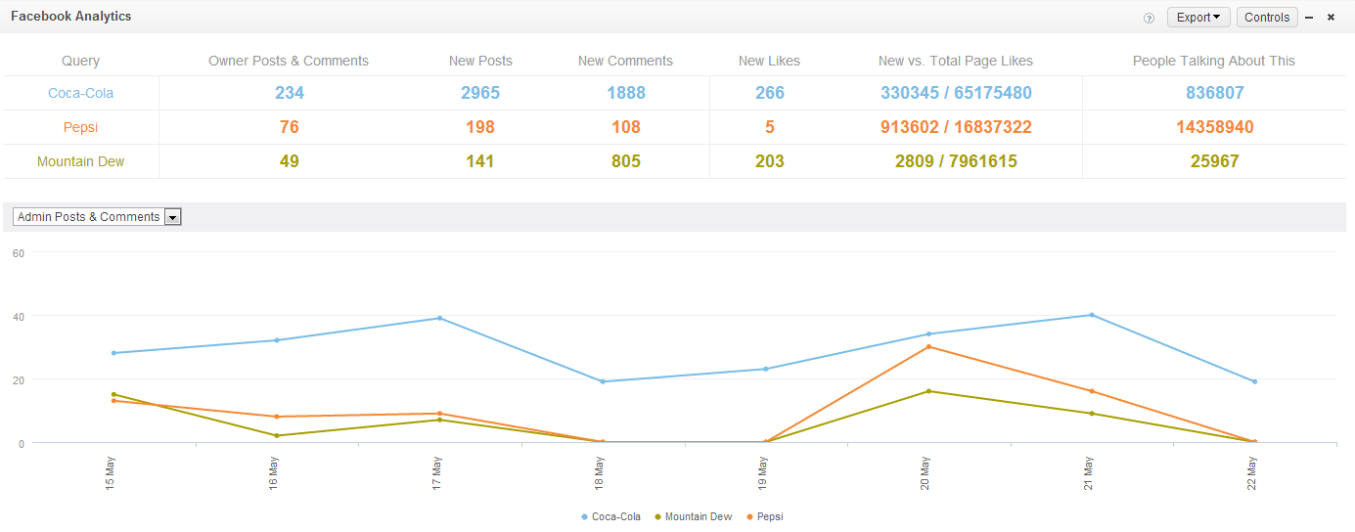
Task: Click Mountain Dew data point on 20 May
Action: [928, 391]
